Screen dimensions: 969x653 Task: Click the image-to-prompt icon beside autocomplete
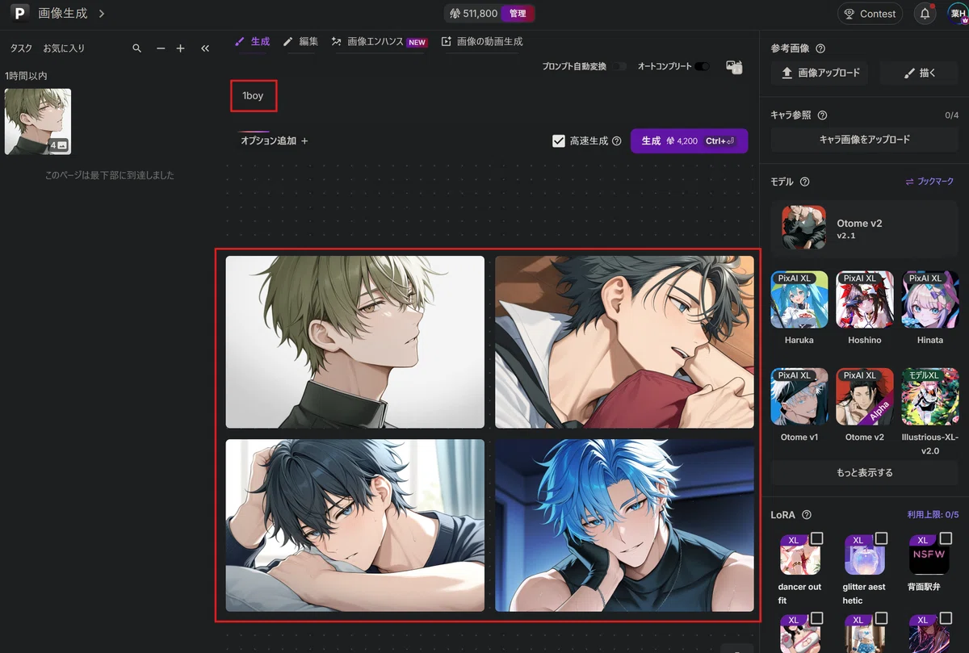coord(734,67)
